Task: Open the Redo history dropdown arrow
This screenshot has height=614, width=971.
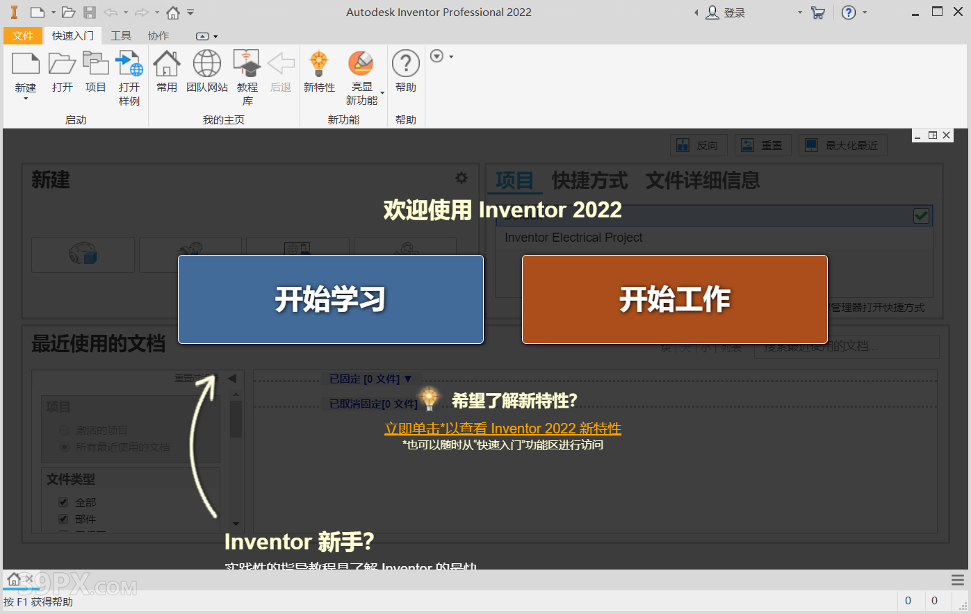Action: click(x=157, y=13)
